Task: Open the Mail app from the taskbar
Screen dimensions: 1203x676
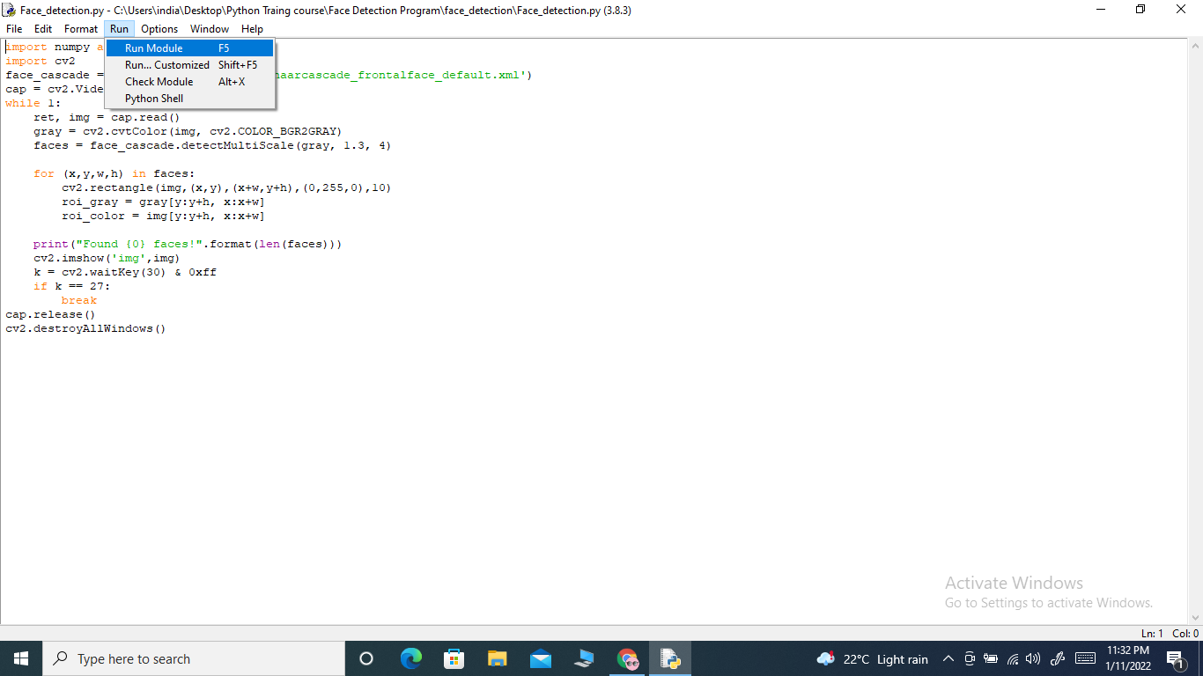Action: [540, 658]
